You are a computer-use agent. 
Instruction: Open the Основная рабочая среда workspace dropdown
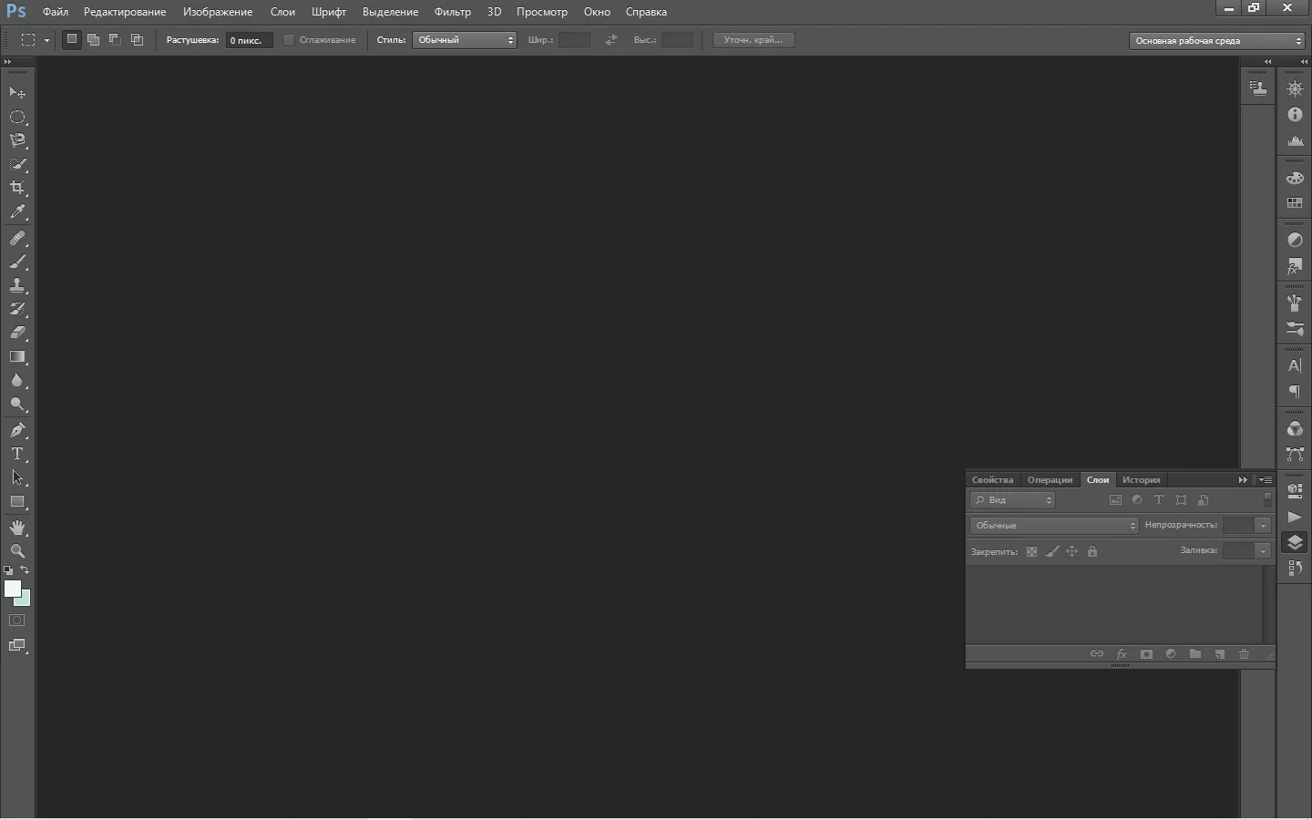tap(1217, 40)
